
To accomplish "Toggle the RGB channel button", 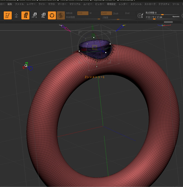I will [x=83, y=13].
